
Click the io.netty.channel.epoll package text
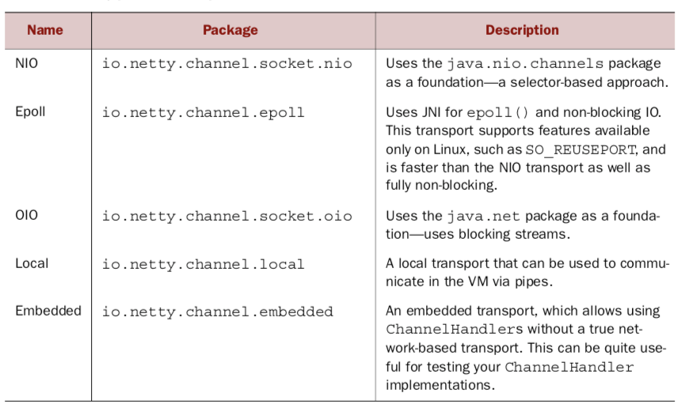tap(203, 112)
